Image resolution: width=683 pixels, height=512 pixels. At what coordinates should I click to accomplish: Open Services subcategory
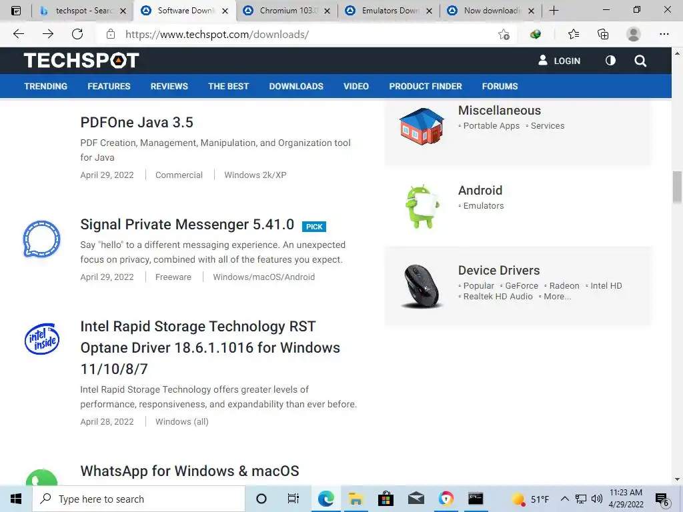pyautogui.click(x=548, y=126)
